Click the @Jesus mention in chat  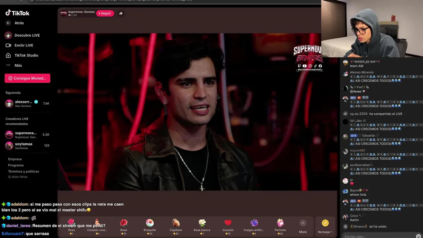[x=356, y=91]
